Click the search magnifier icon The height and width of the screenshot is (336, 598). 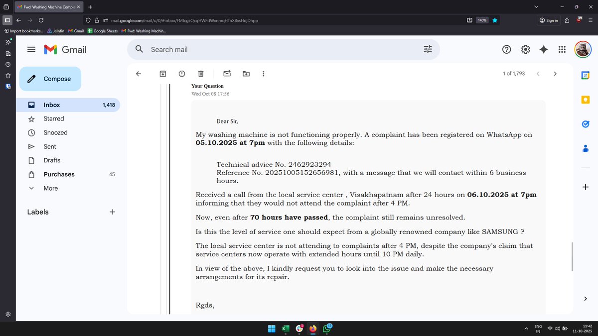tap(140, 49)
